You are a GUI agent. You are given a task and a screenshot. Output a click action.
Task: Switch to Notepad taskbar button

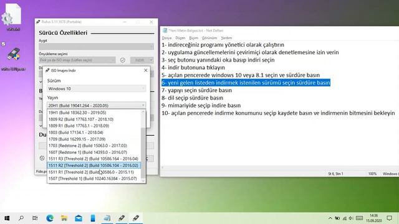[x=107, y=218]
